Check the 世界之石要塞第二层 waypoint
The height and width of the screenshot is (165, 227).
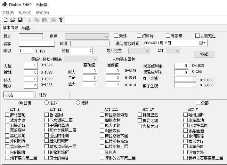coord(203,158)
